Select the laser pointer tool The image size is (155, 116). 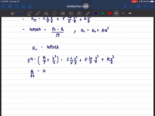[88, 14]
